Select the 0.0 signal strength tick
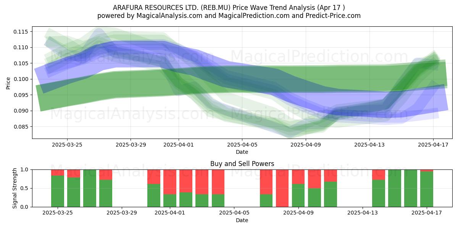This screenshot has height=229, width=458. click(25, 207)
